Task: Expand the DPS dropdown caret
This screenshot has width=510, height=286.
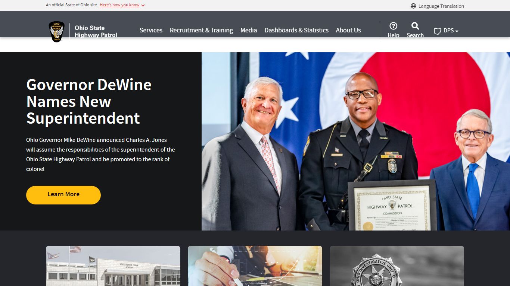Action: (x=457, y=31)
